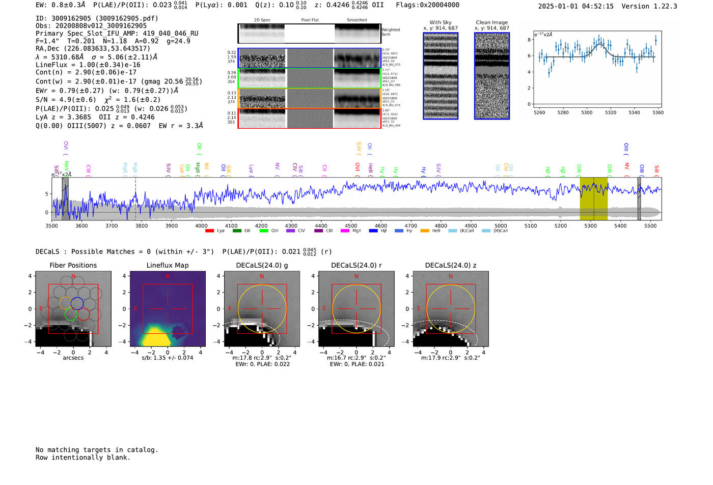
Task: Open the With Sky cutout image
Action: 441,76
